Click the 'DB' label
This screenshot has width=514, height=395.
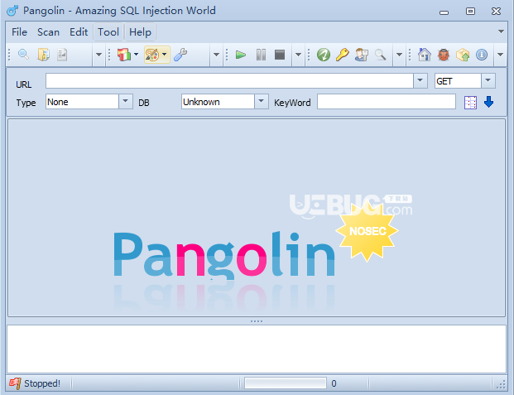tap(144, 103)
